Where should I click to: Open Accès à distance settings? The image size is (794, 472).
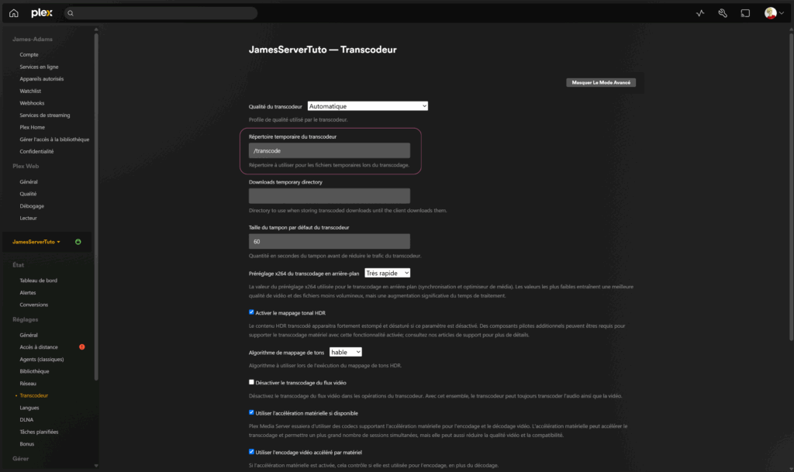click(39, 347)
